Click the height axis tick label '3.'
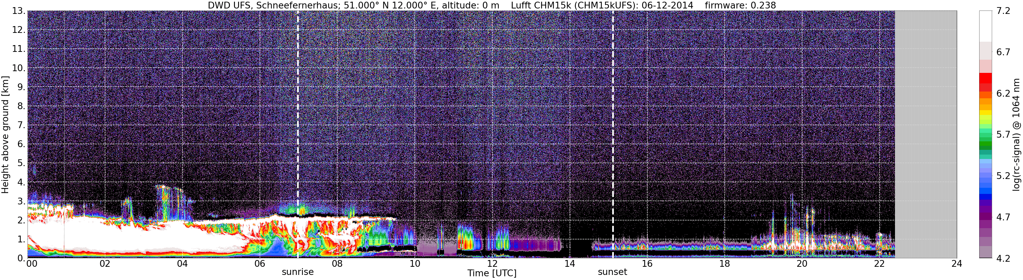Image resolution: width=1023 pixels, height=280 pixels. pos(21,201)
